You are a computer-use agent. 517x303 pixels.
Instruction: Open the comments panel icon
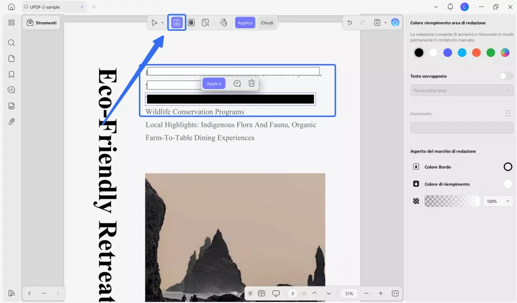(11, 90)
